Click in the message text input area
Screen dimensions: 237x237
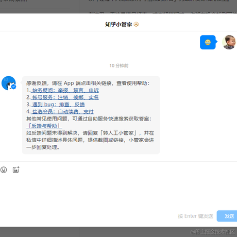(118, 192)
